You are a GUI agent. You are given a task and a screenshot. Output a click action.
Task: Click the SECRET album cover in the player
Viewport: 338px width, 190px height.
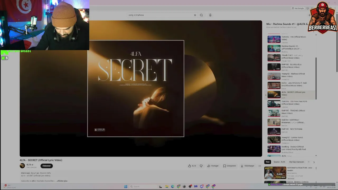[136, 88]
